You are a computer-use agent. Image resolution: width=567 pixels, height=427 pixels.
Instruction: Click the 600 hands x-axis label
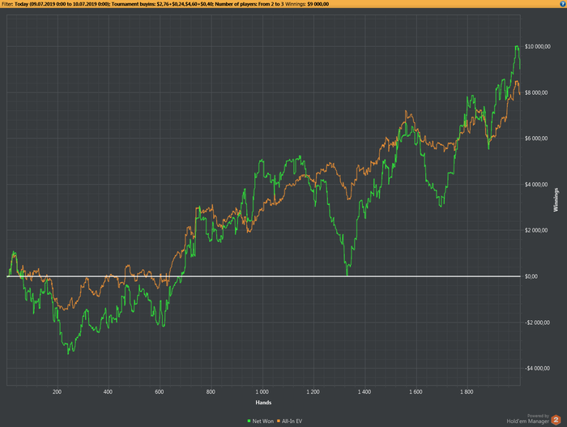click(x=159, y=392)
